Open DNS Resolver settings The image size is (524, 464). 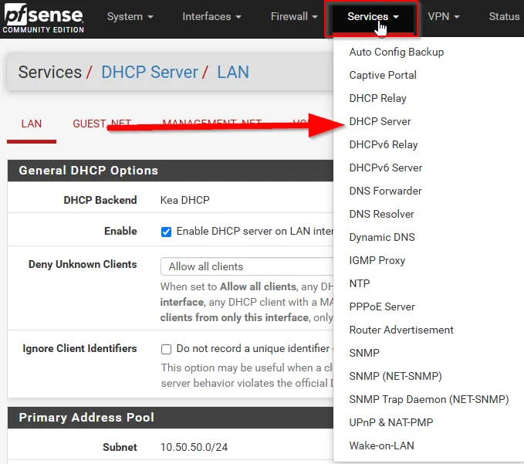tap(382, 214)
